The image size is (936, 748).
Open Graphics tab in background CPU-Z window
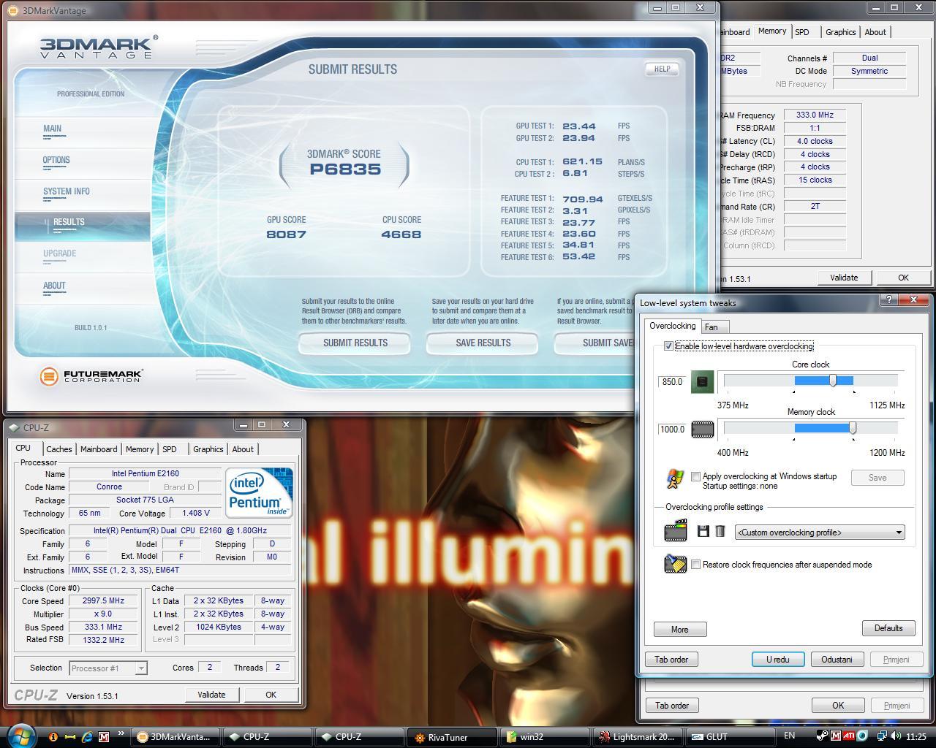coord(840,32)
